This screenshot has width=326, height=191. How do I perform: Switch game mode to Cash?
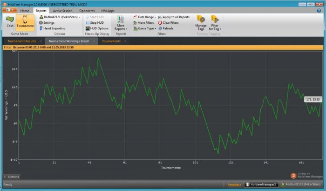click(10, 21)
